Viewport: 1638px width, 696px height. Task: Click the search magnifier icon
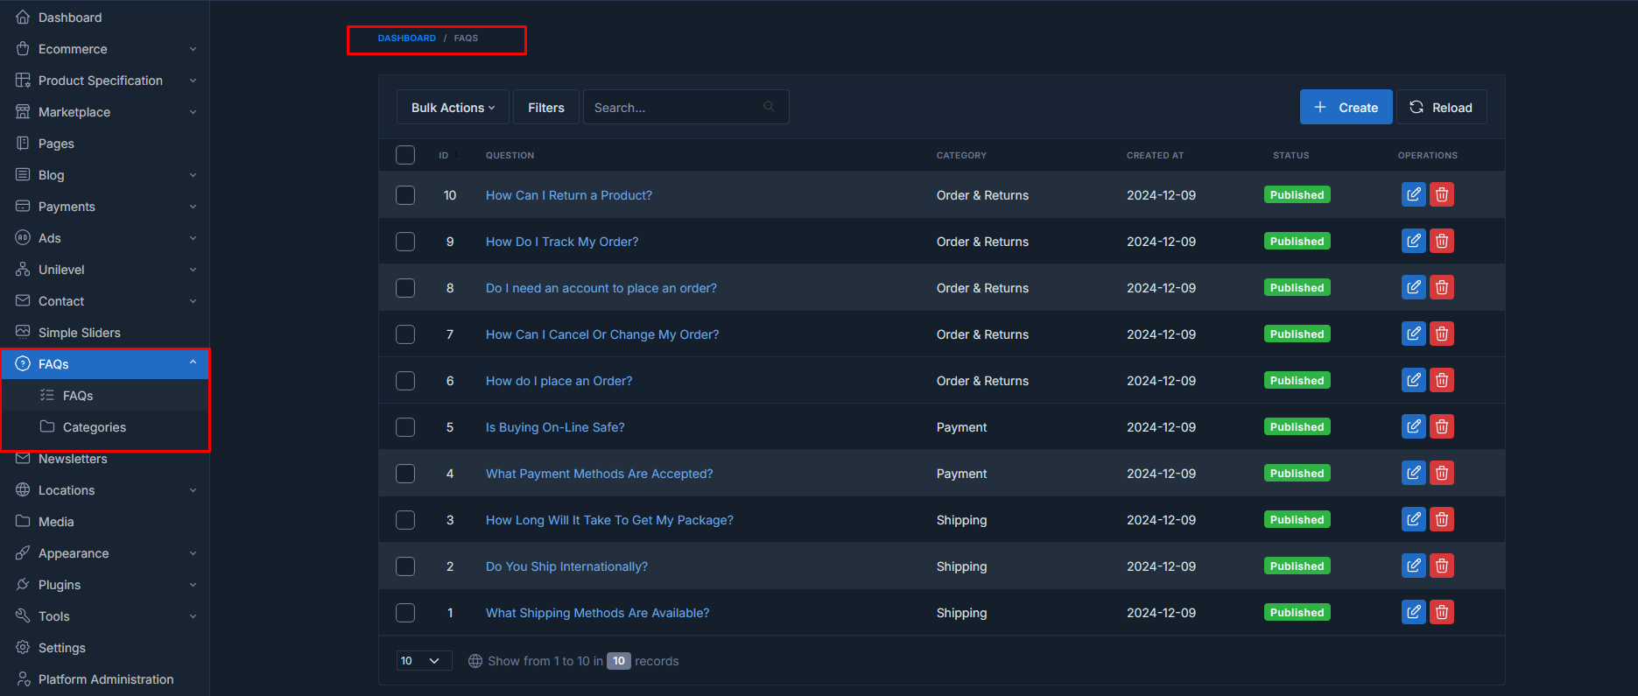pos(769,107)
